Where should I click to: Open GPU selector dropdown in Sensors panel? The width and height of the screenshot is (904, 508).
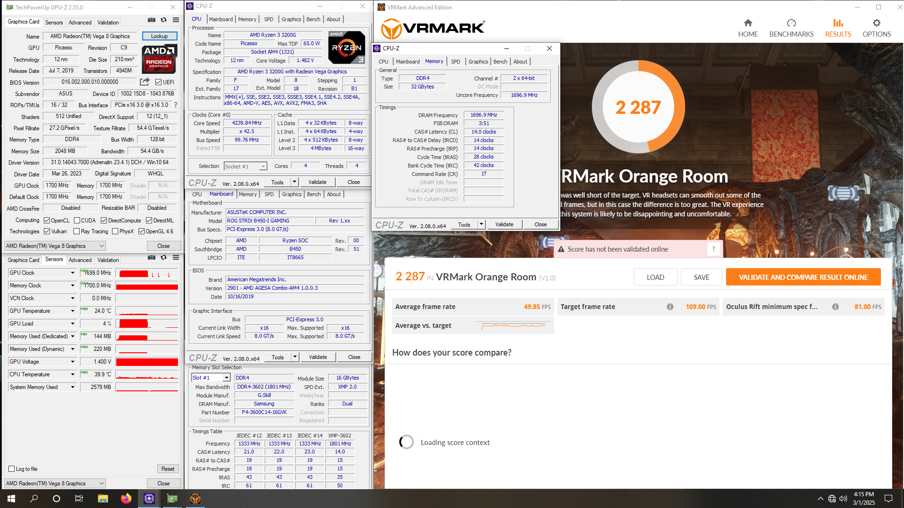(x=55, y=483)
